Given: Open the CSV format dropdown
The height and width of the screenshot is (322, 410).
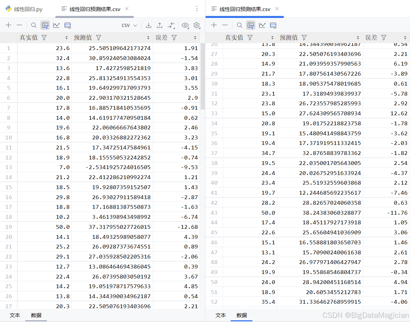Looking at the screenshot, I should (129, 26).
